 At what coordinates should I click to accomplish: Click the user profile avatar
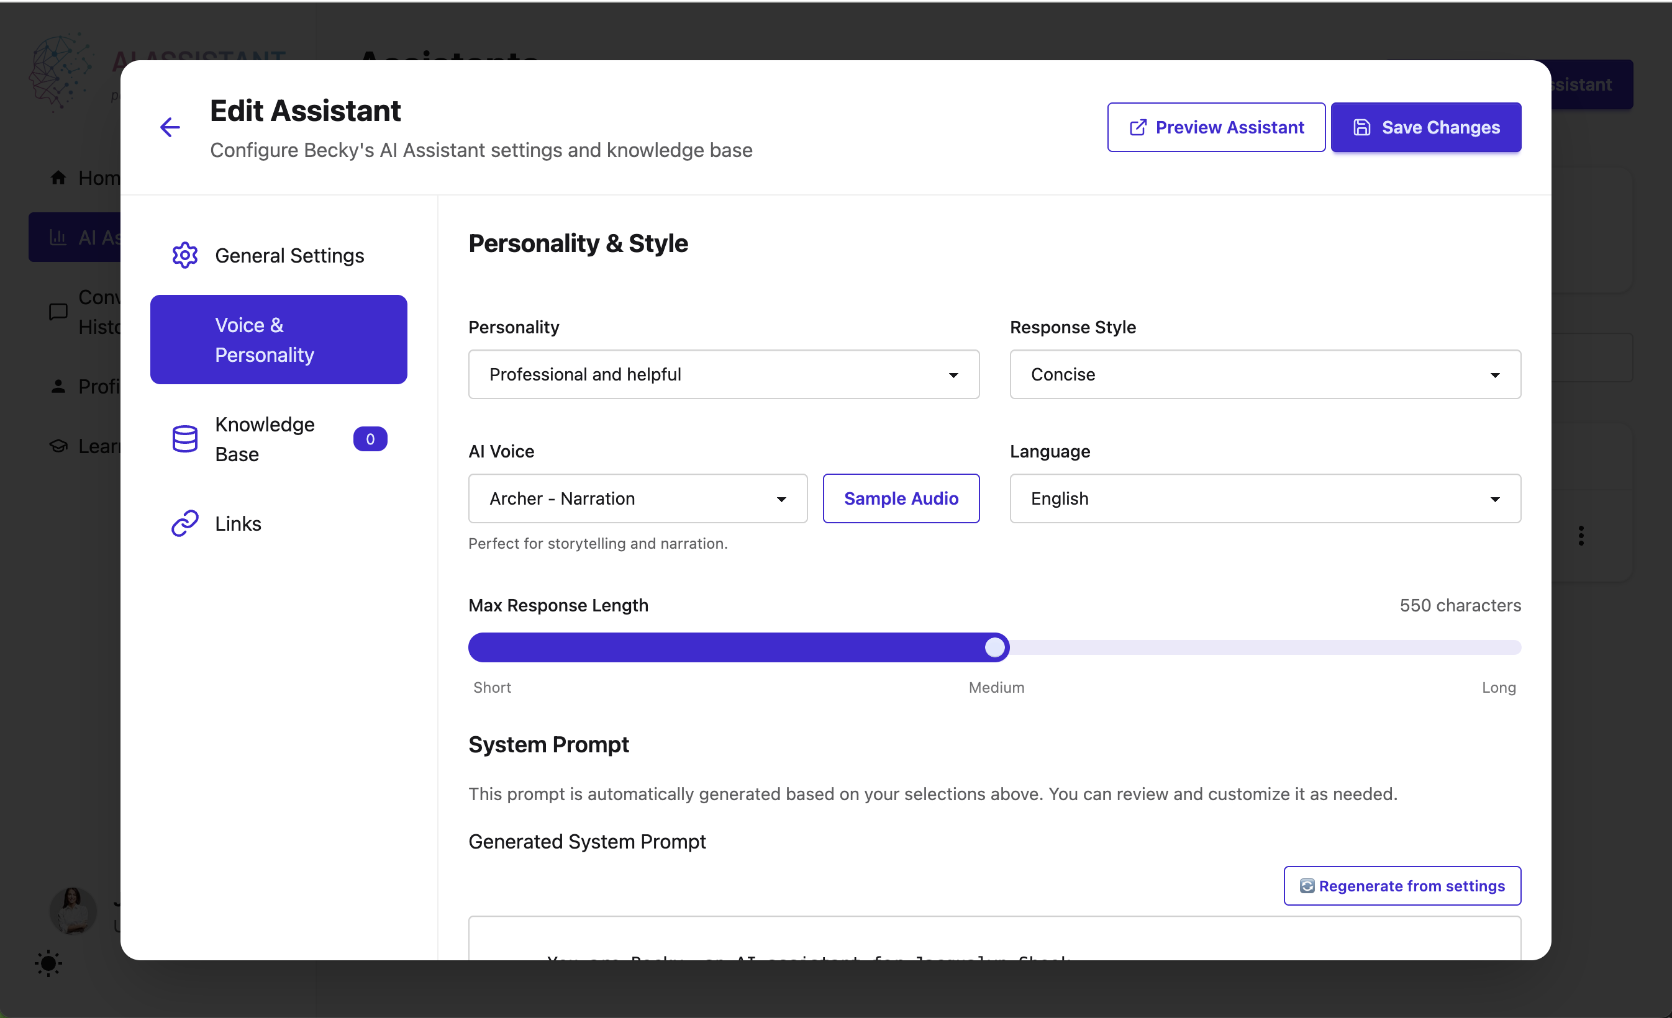coord(73,910)
